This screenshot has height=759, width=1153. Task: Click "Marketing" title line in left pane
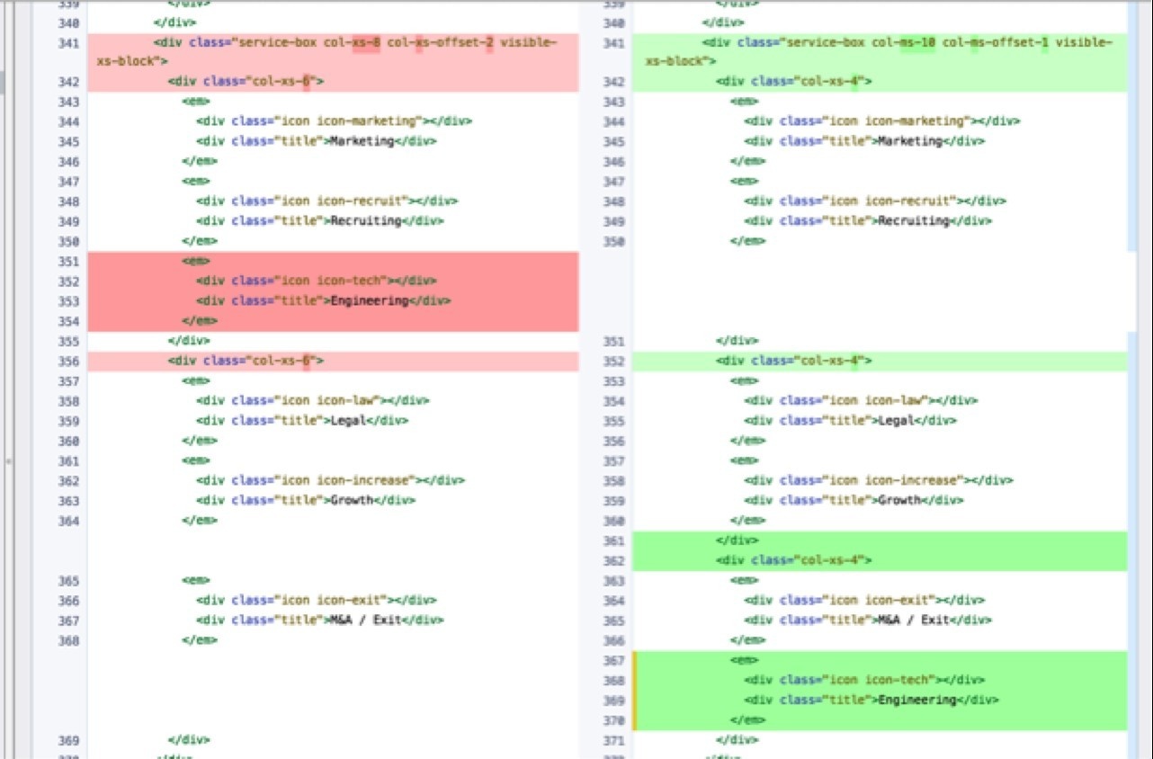[x=317, y=141]
